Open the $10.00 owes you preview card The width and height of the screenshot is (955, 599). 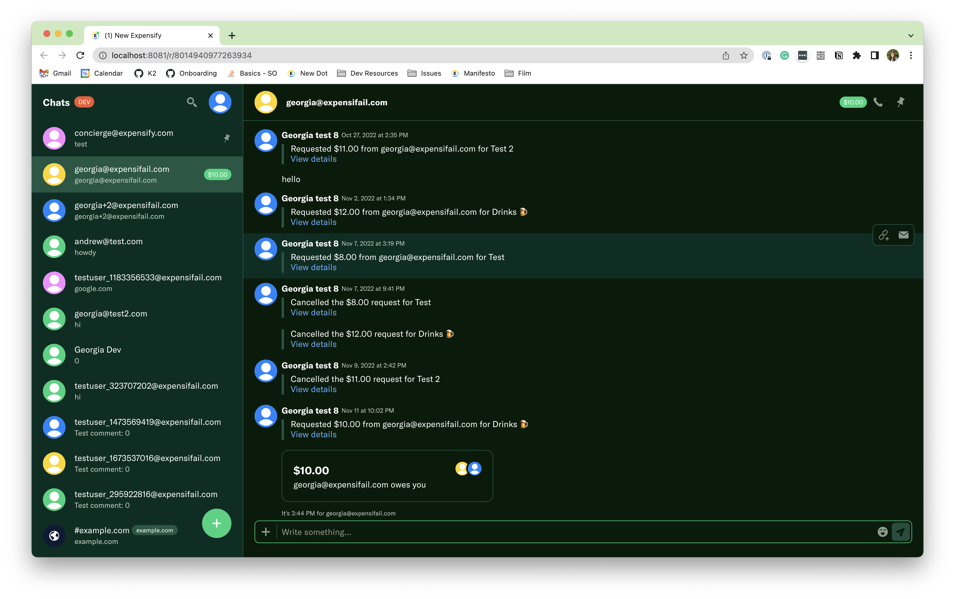point(387,476)
